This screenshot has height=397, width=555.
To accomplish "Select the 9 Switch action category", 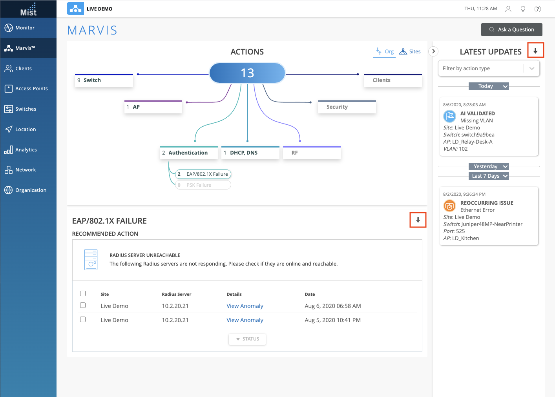I will tap(104, 80).
